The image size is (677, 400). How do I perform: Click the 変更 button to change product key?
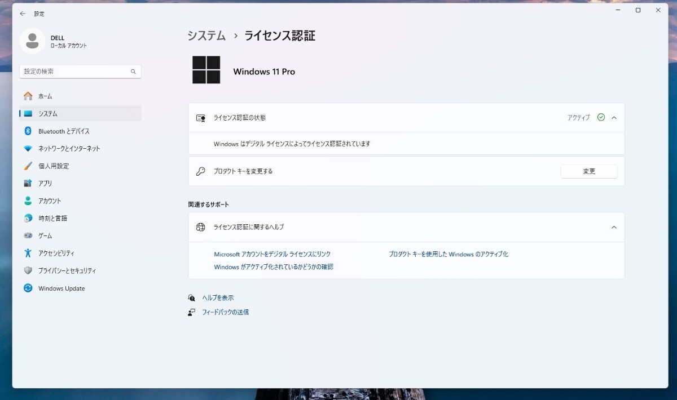pyautogui.click(x=589, y=171)
